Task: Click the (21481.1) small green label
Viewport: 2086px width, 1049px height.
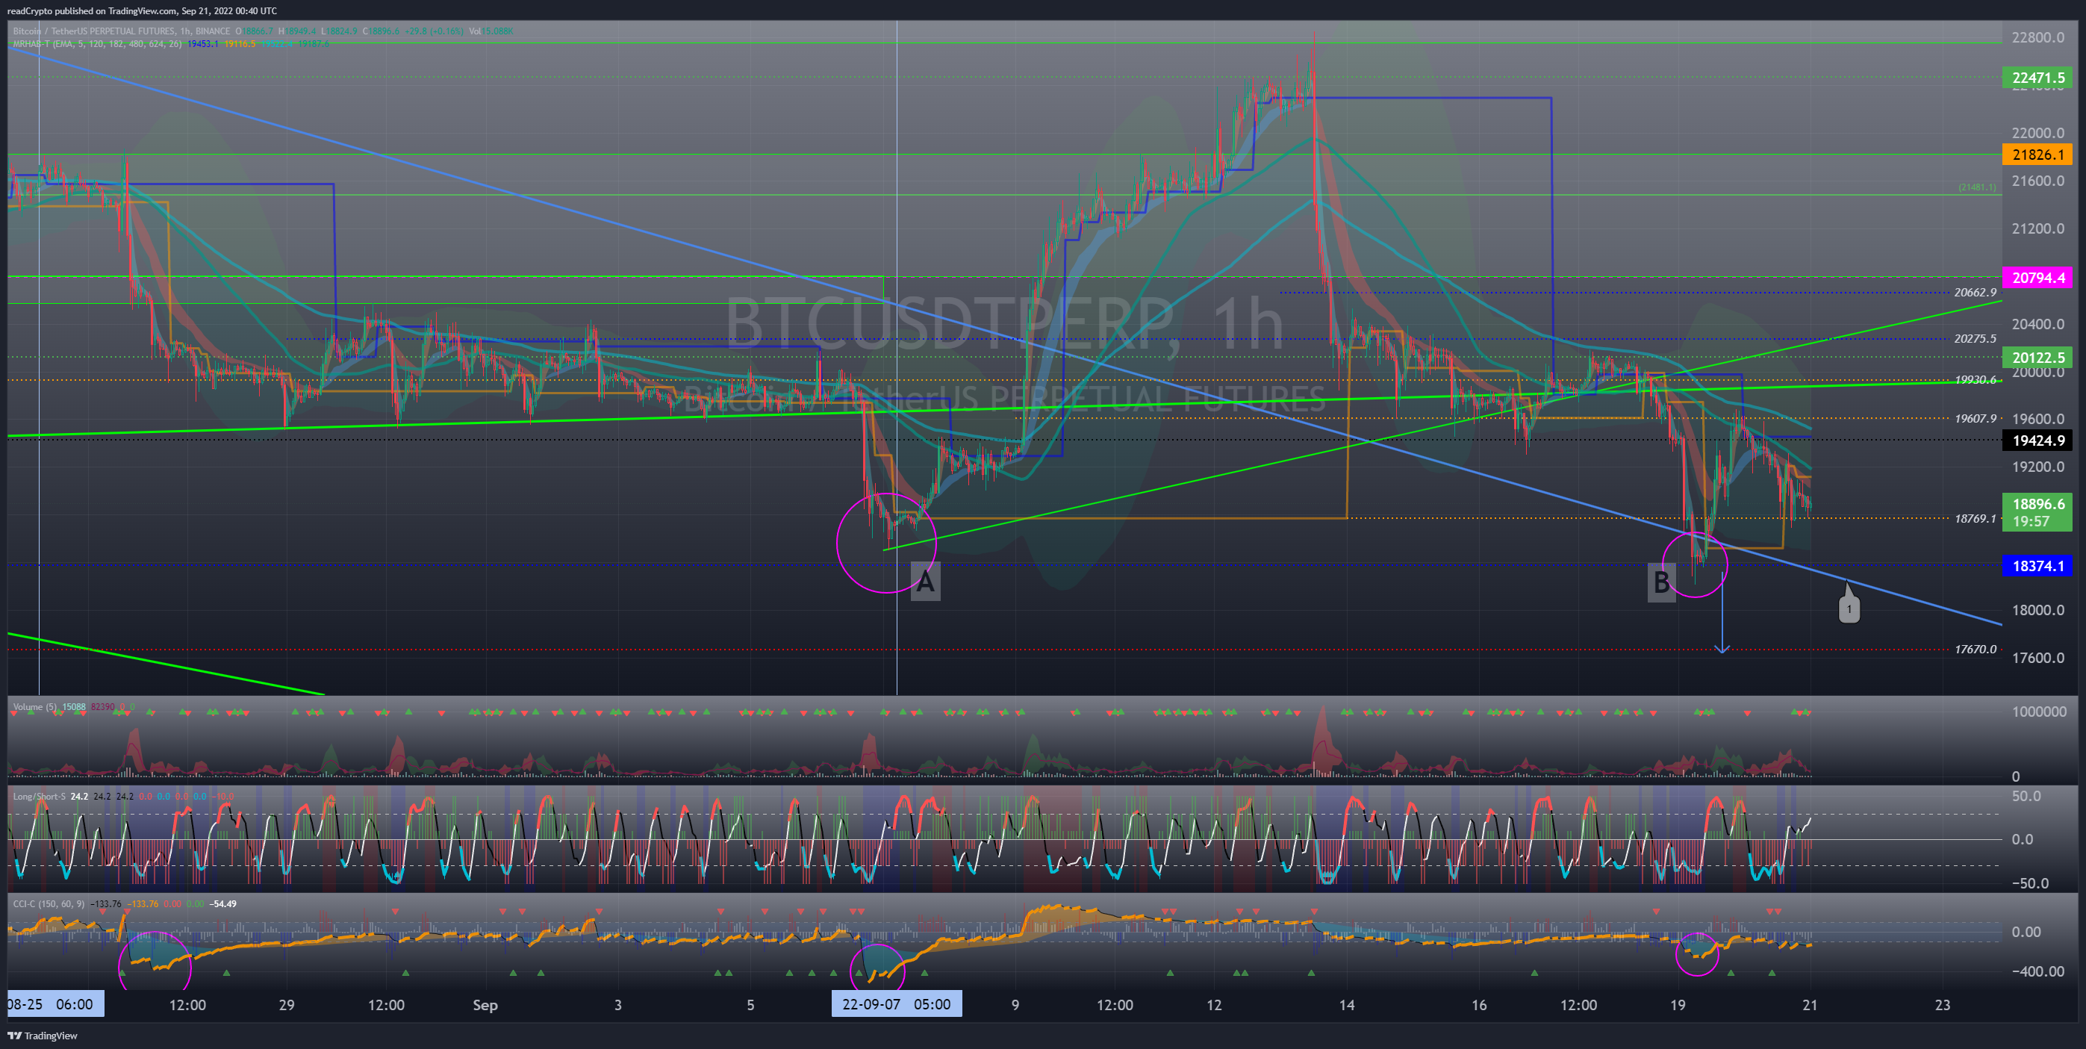Action: click(1978, 187)
